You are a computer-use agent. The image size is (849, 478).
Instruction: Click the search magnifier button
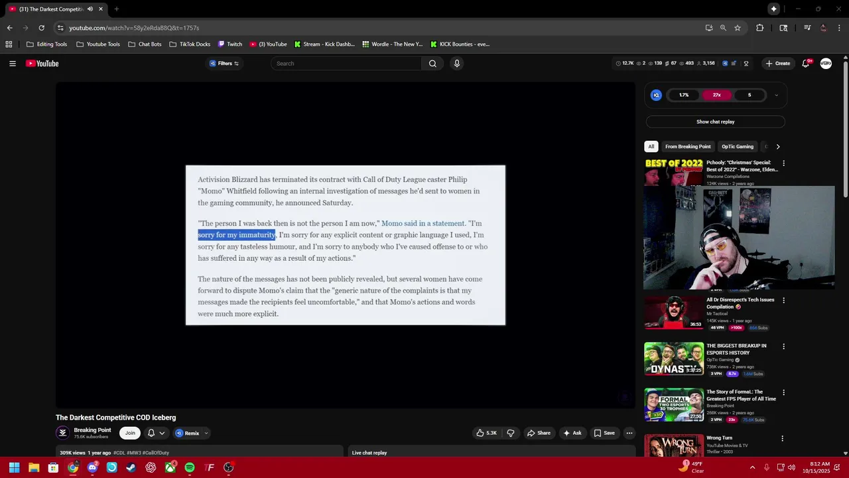(432, 64)
